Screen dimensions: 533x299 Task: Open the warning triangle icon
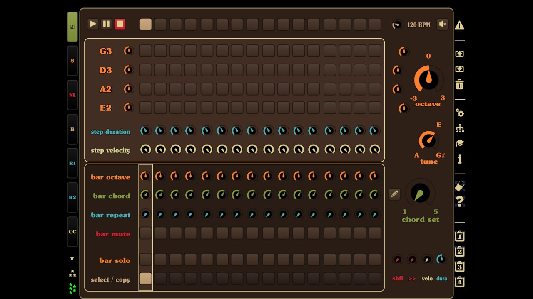(x=460, y=25)
